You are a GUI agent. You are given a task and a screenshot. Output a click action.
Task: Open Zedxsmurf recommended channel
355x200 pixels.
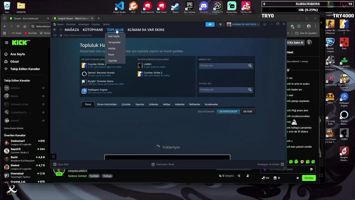point(24,142)
